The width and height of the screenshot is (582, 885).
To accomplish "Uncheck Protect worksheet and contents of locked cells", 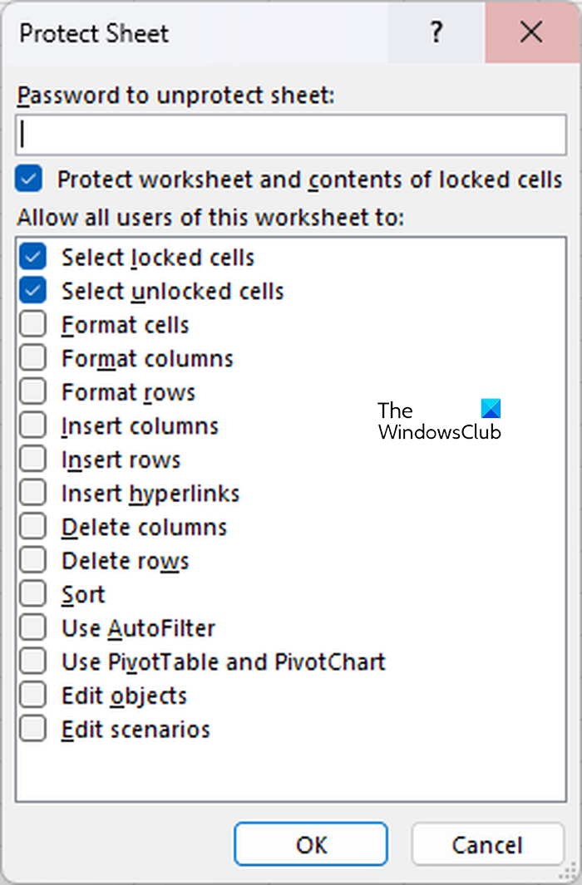I will click(29, 179).
